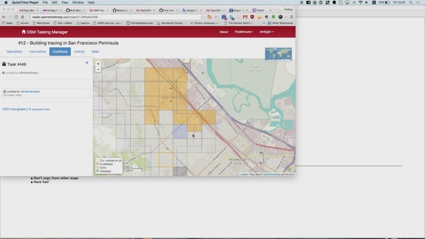Open the Window menu

coord(78,3)
